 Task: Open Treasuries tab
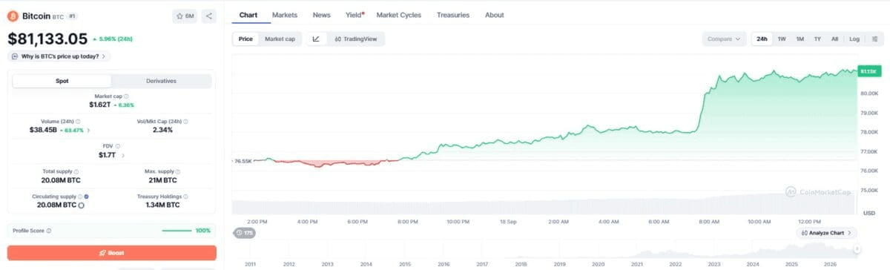tap(452, 15)
